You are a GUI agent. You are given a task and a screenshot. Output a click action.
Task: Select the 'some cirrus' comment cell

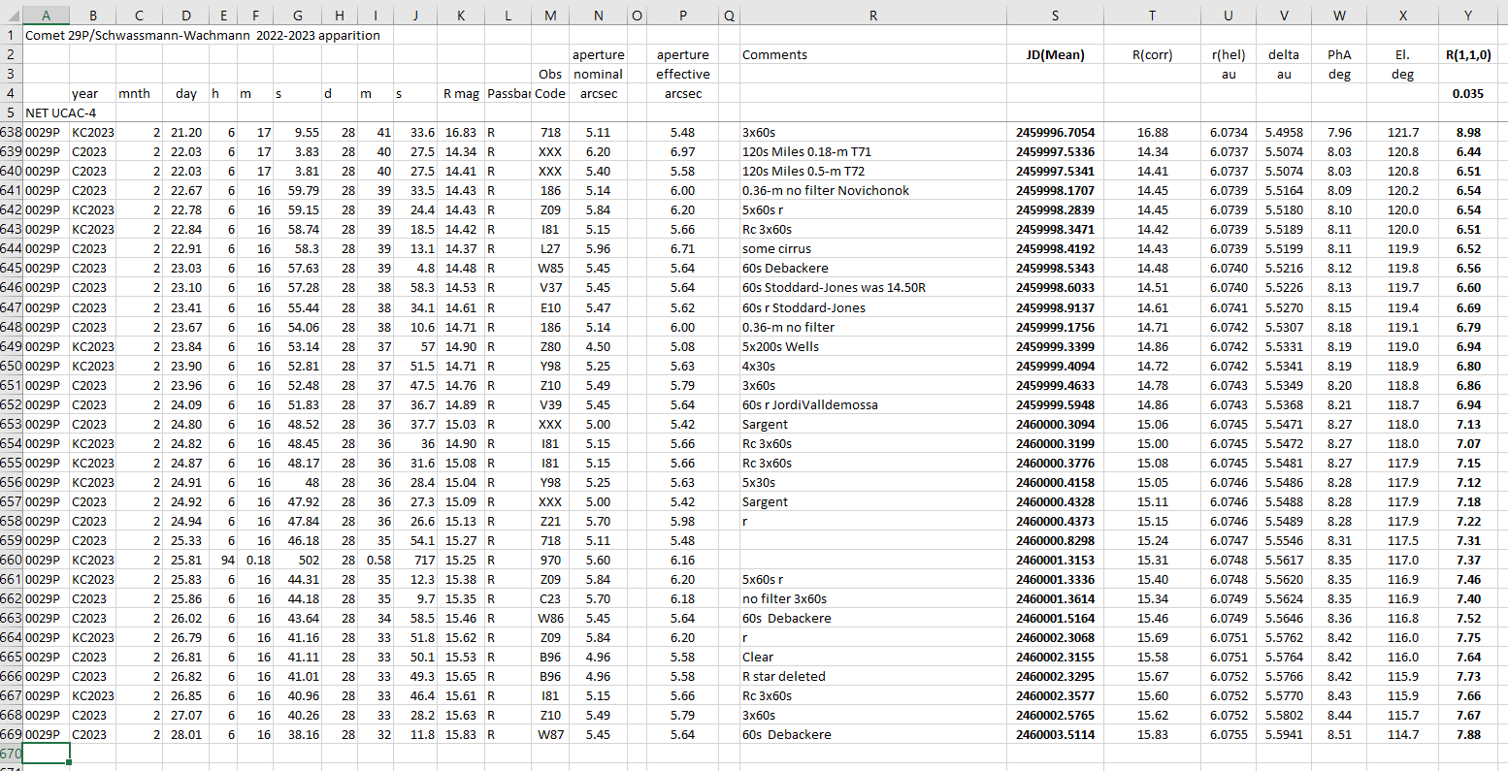point(872,248)
